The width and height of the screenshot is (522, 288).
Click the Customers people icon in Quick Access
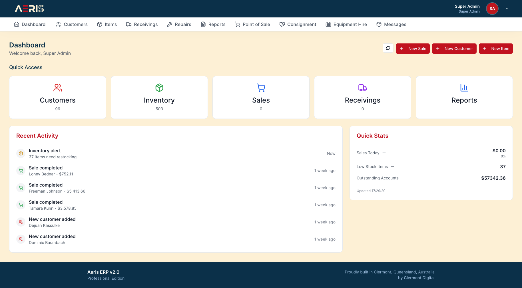58,88
